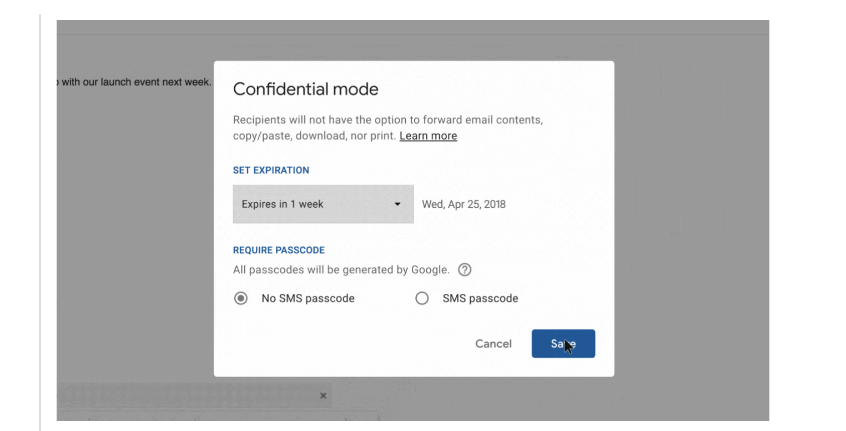Click the question mark help icon

(465, 270)
